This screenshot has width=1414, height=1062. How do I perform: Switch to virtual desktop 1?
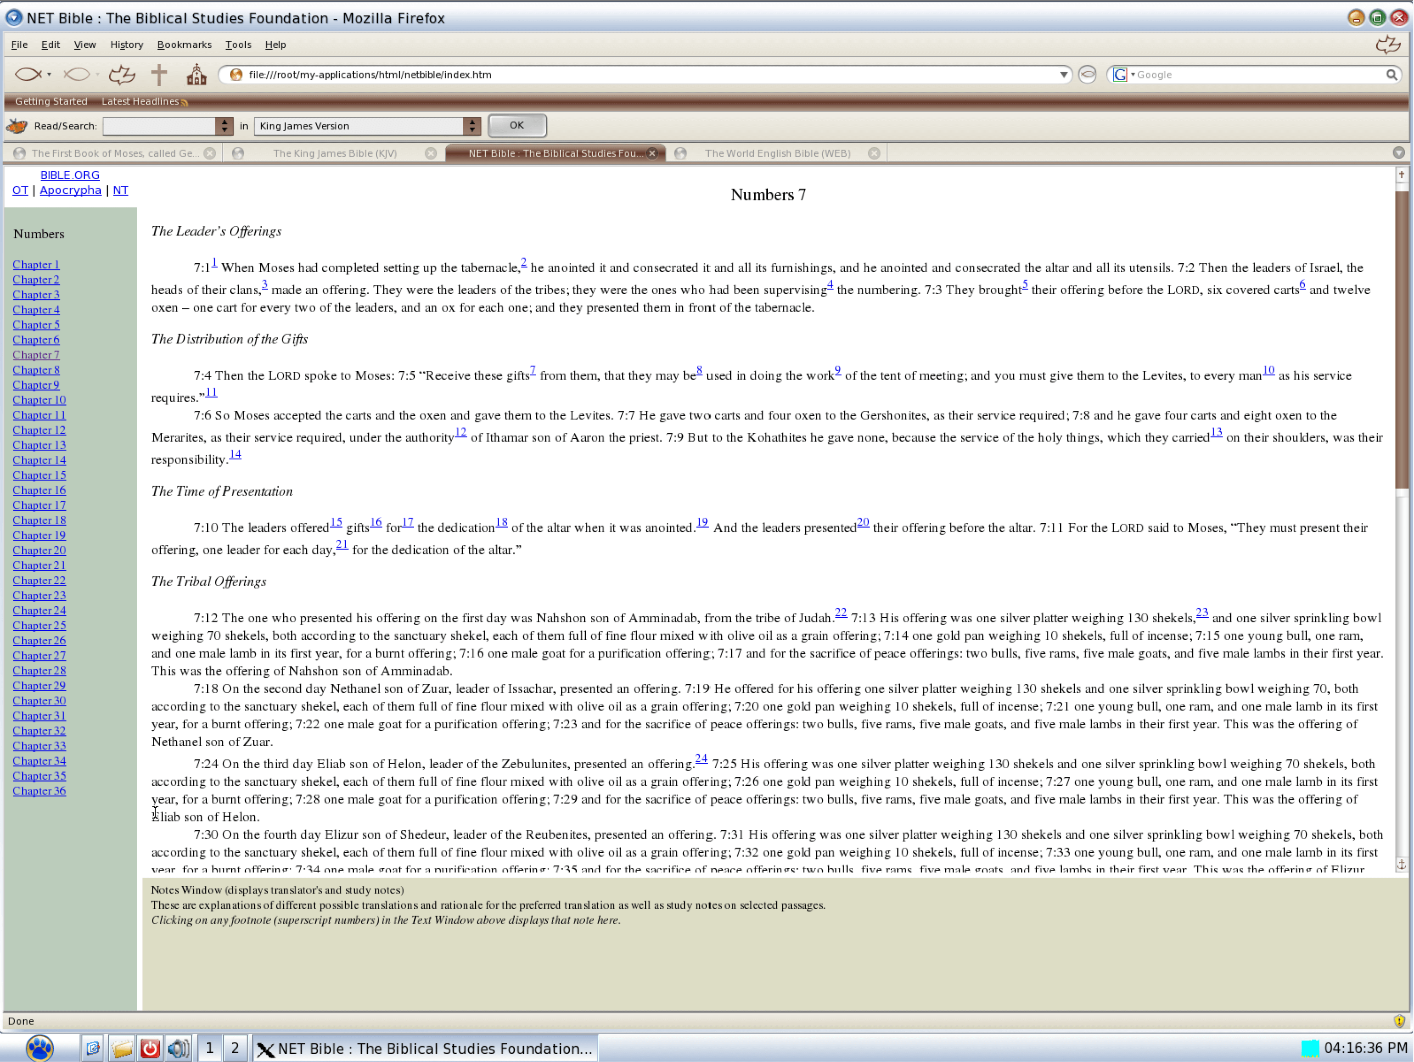[209, 1048]
